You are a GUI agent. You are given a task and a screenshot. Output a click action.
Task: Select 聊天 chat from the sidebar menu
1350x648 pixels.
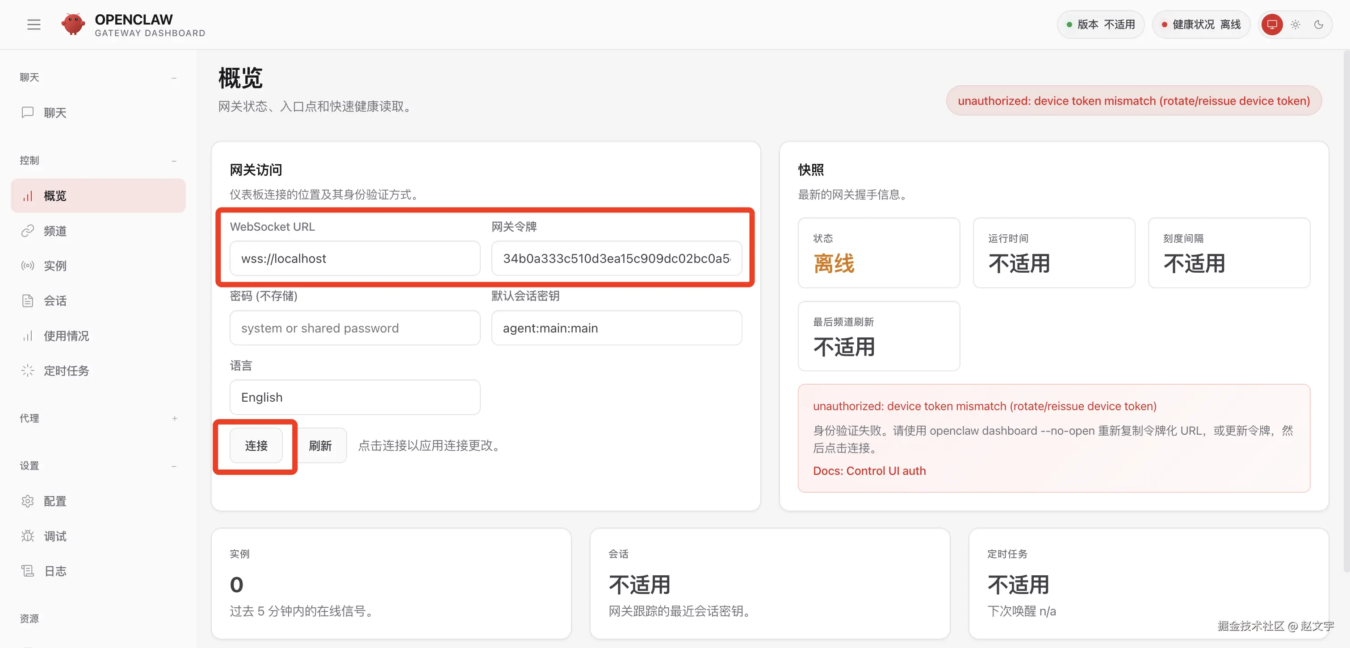(55, 112)
